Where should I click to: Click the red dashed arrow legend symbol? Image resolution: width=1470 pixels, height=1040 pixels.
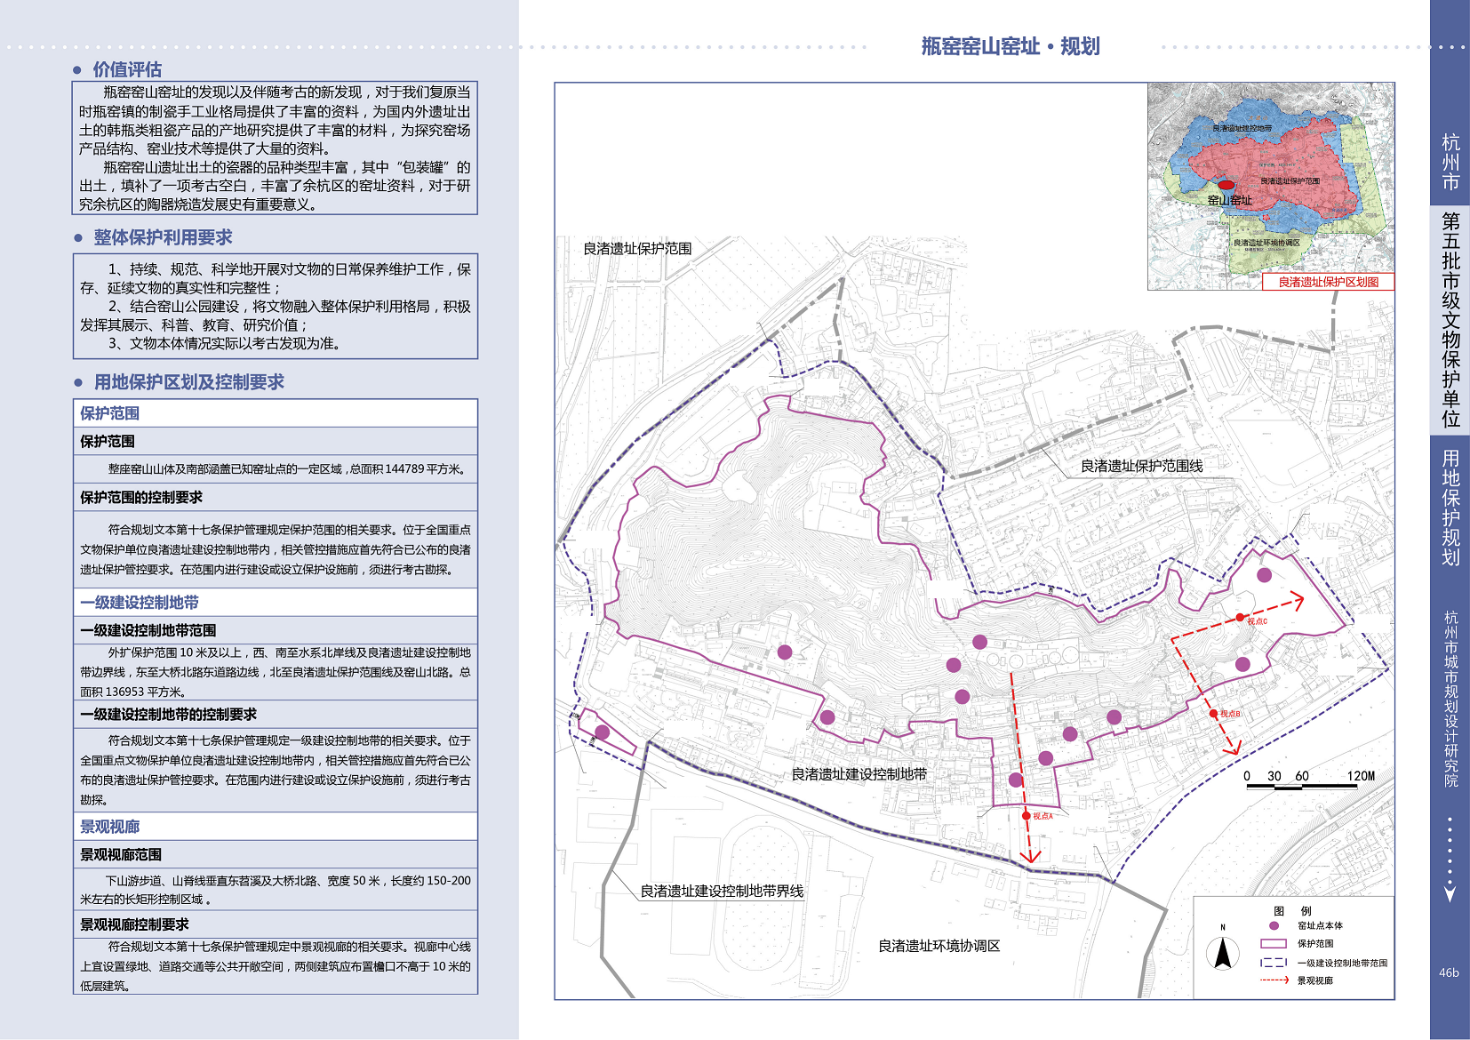tap(1274, 980)
